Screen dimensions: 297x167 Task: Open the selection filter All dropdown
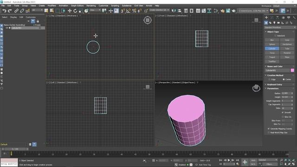37,10
